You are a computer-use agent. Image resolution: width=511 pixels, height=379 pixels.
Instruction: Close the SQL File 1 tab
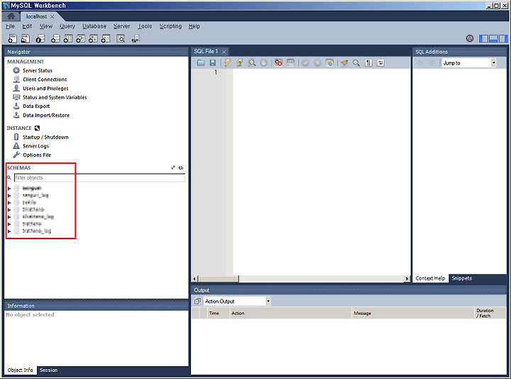point(224,52)
